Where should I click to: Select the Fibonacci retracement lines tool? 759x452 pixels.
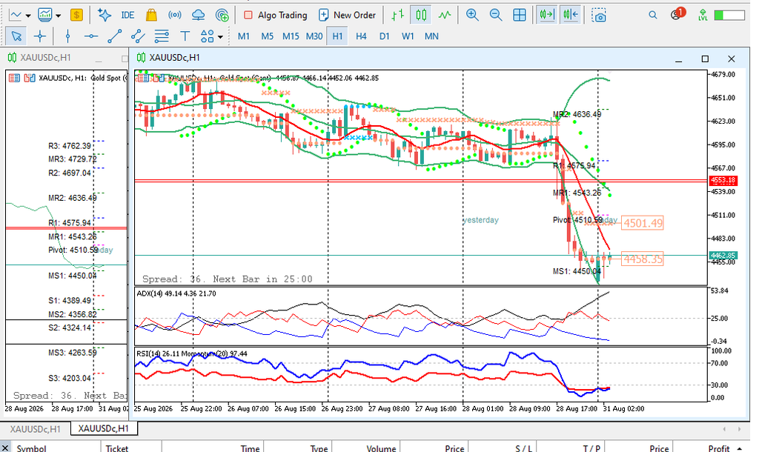click(161, 36)
